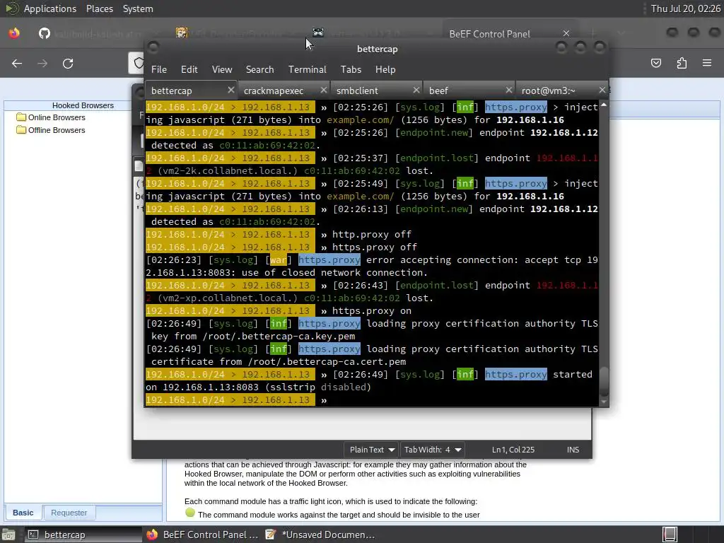Close the smbclient terminal tab

(x=416, y=90)
